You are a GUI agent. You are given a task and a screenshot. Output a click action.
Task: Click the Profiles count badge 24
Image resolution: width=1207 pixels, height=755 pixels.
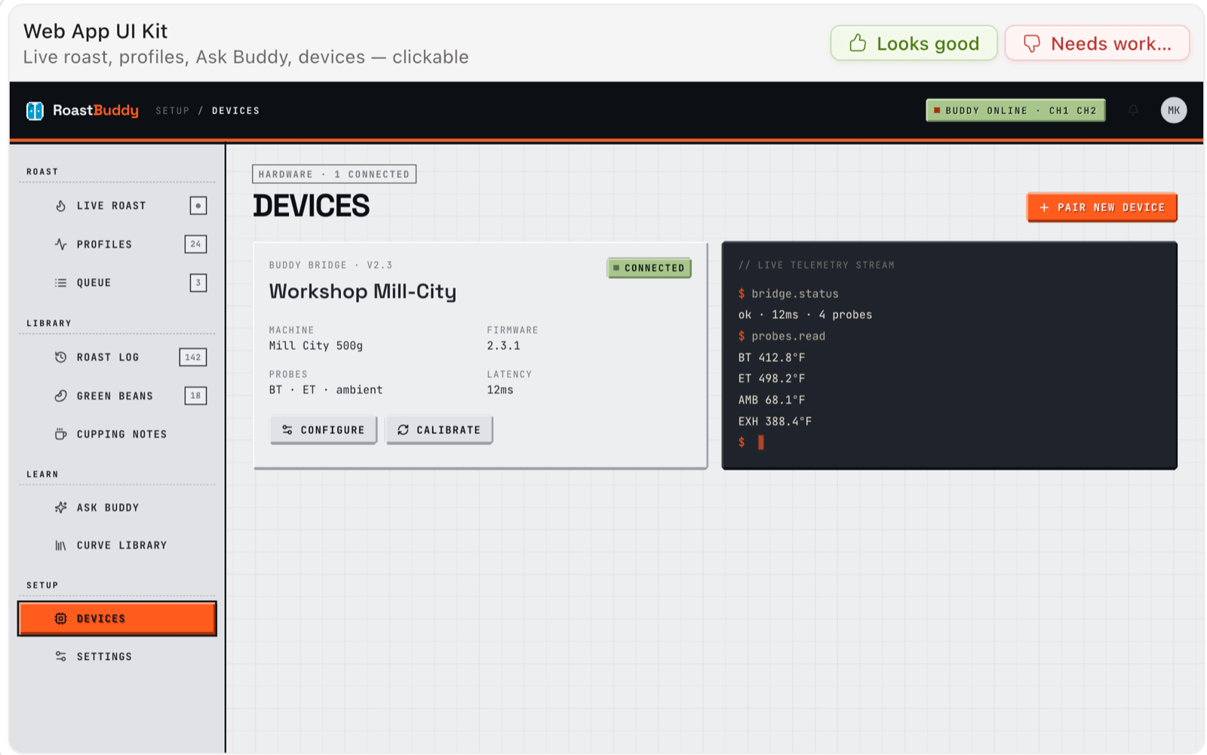click(195, 244)
